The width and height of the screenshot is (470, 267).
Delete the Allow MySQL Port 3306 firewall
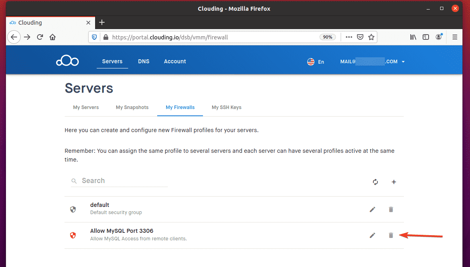[x=391, y=236]
